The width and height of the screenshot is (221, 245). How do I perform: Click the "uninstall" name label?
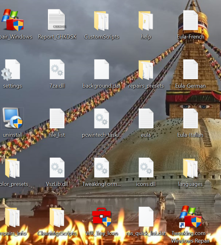pos(12,135)
